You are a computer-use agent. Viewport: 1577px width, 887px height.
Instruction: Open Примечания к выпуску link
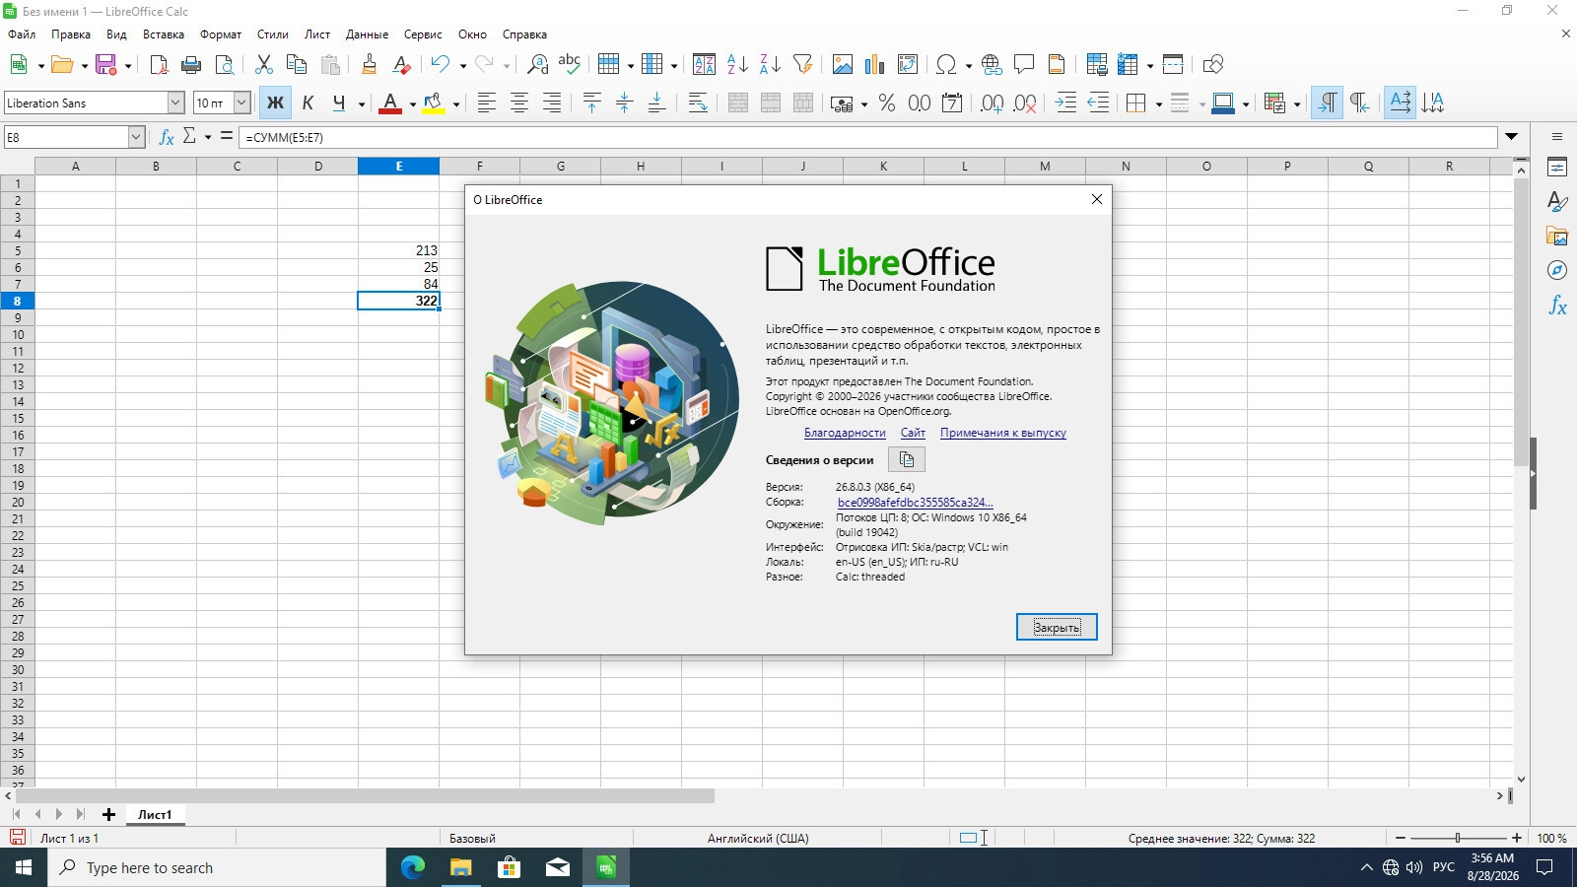[x=1003, y=433]
